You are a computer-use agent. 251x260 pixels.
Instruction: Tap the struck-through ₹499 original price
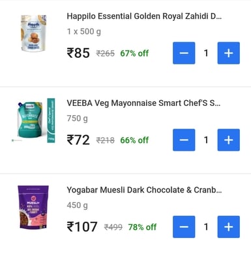113,227
